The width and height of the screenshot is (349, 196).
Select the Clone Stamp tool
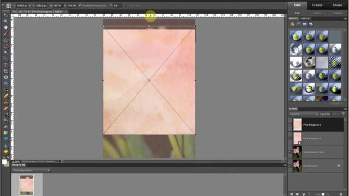coord(5,102)
